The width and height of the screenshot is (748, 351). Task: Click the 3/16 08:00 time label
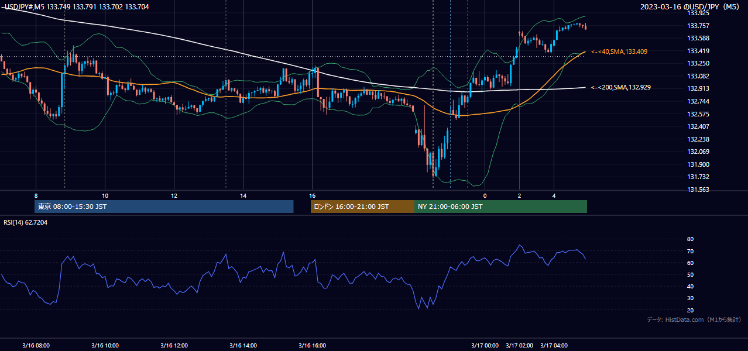[x=36, y=345]
